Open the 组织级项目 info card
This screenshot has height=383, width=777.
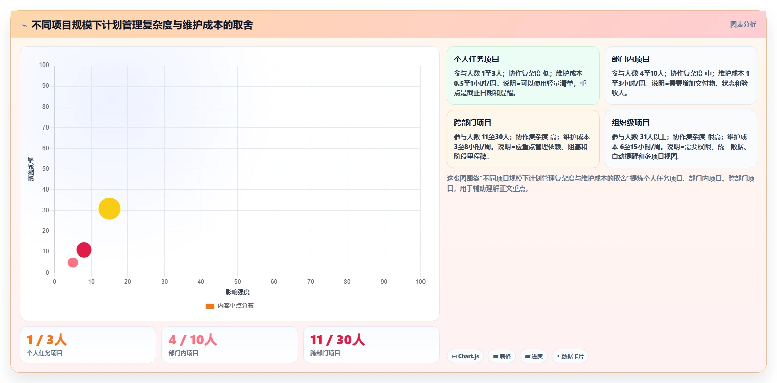tap(681, 139)
